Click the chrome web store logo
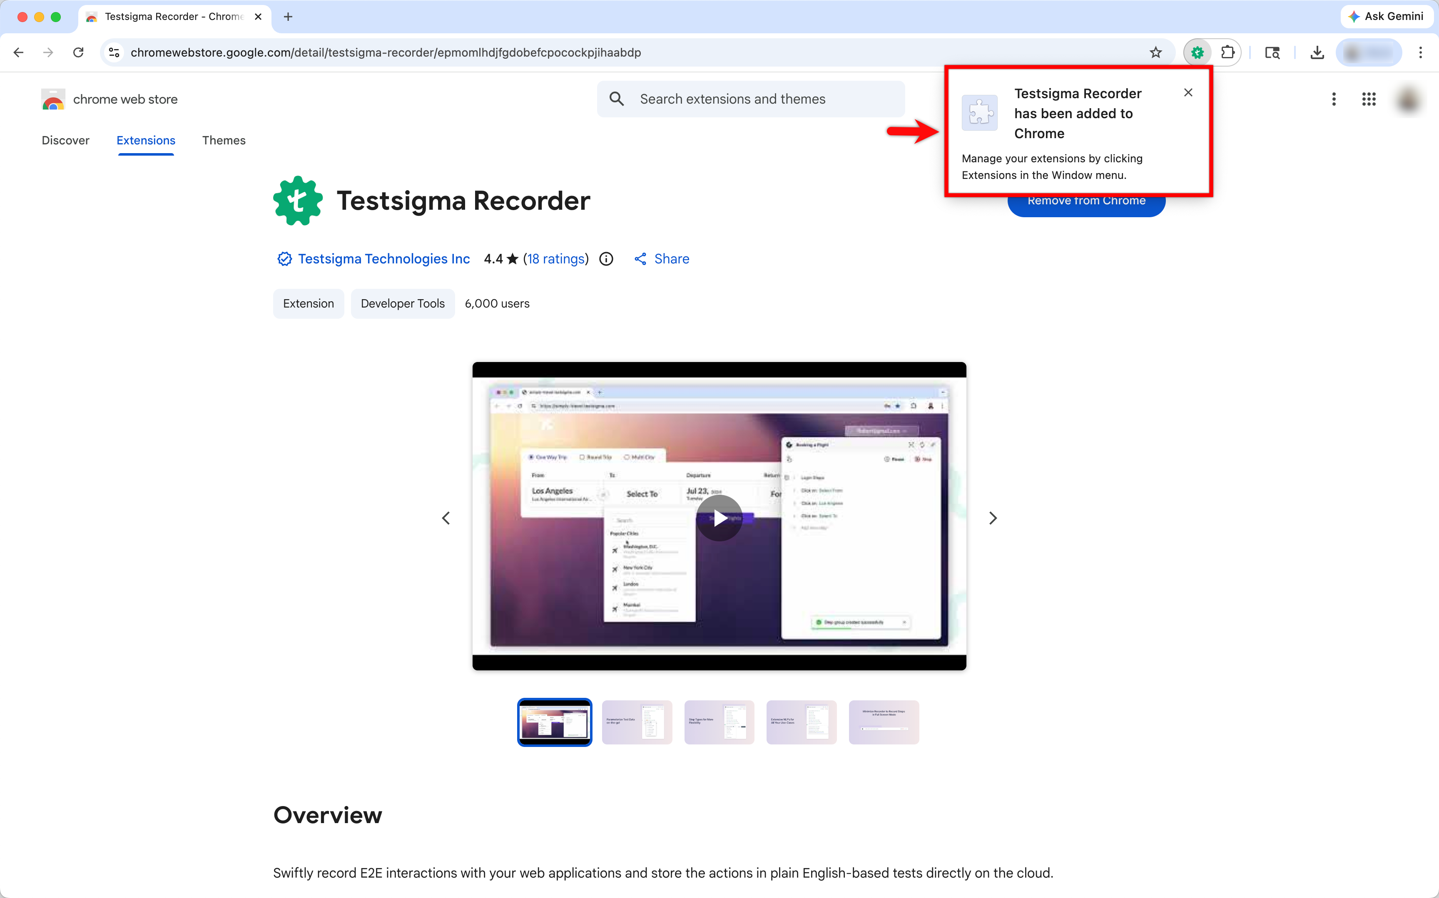Screen dimensions: 1439x898 tap(110, 99)
